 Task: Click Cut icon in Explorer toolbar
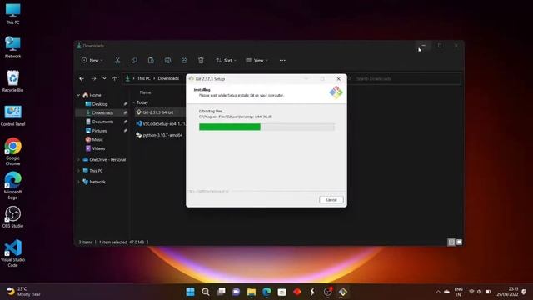point(117,61)
